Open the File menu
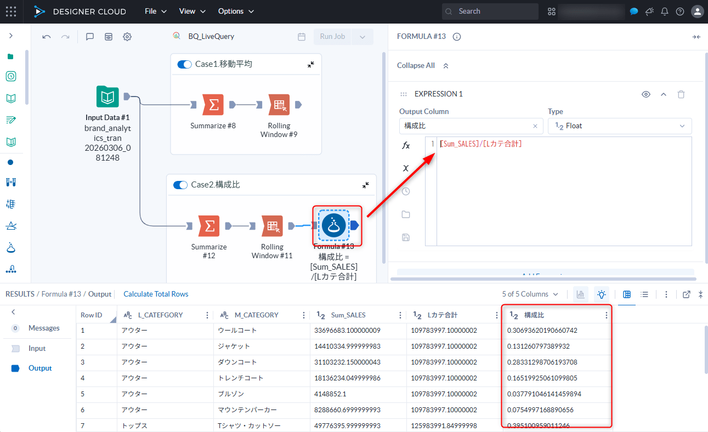The height and width of the screenshot is (432, 708). pyautogui.click(x=155, y=12)
